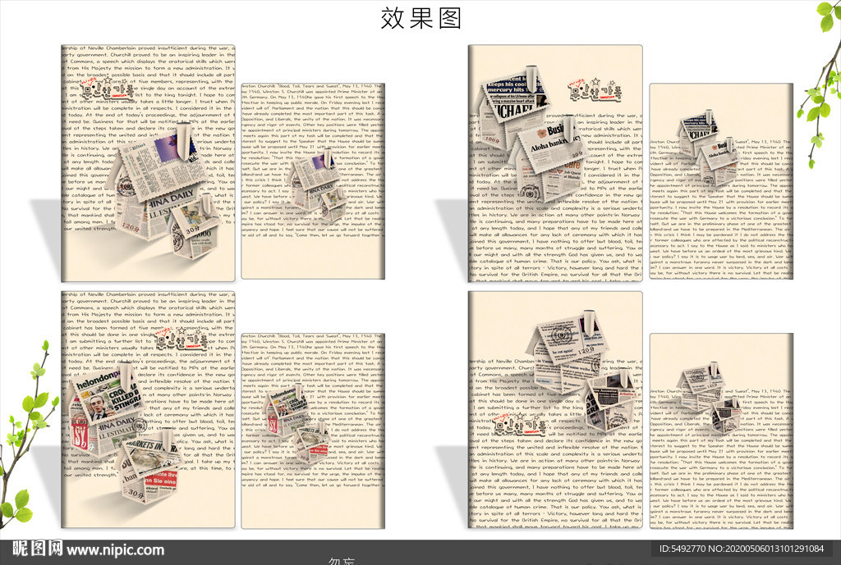Open smaller panel beside the CHINA DAILY design

313,181
